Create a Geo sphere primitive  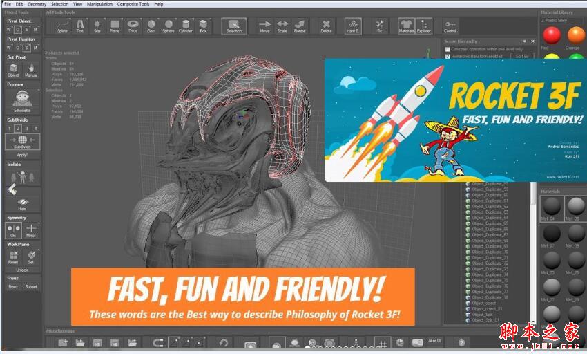coord(151,26)
